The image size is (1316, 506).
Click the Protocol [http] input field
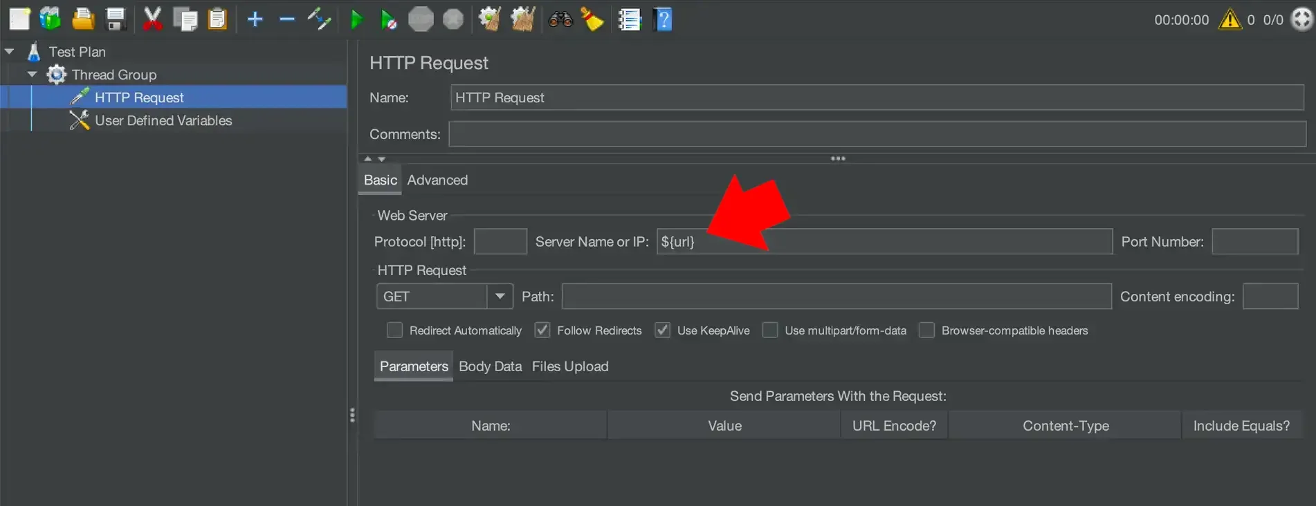pos(500,241)
